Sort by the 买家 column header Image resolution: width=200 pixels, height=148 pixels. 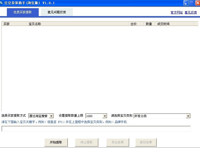tap(14, 24)
